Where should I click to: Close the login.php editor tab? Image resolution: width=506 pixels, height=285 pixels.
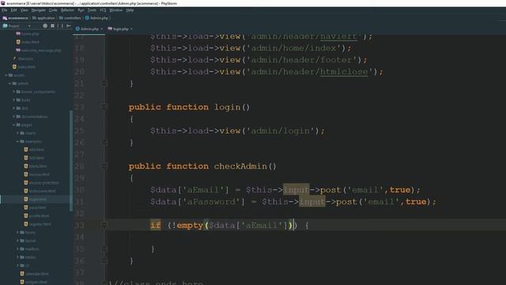tap(131, 29)
